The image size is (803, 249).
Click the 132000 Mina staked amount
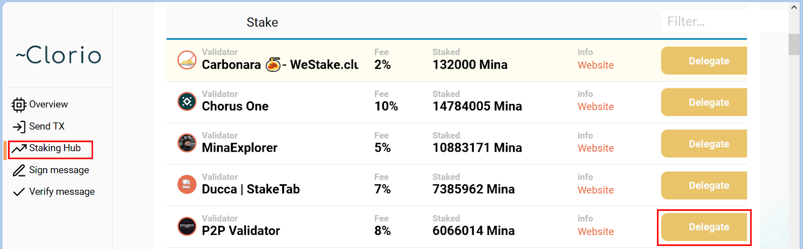(470, 65)
